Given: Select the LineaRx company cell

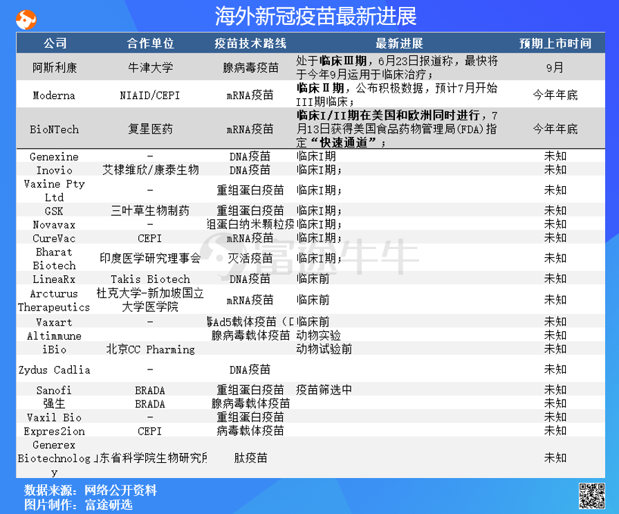Looking at the screenshot, I should click(54, 279).
